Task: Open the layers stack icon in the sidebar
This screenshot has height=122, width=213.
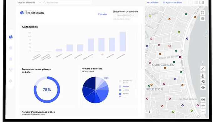Action: click(11, 48)
